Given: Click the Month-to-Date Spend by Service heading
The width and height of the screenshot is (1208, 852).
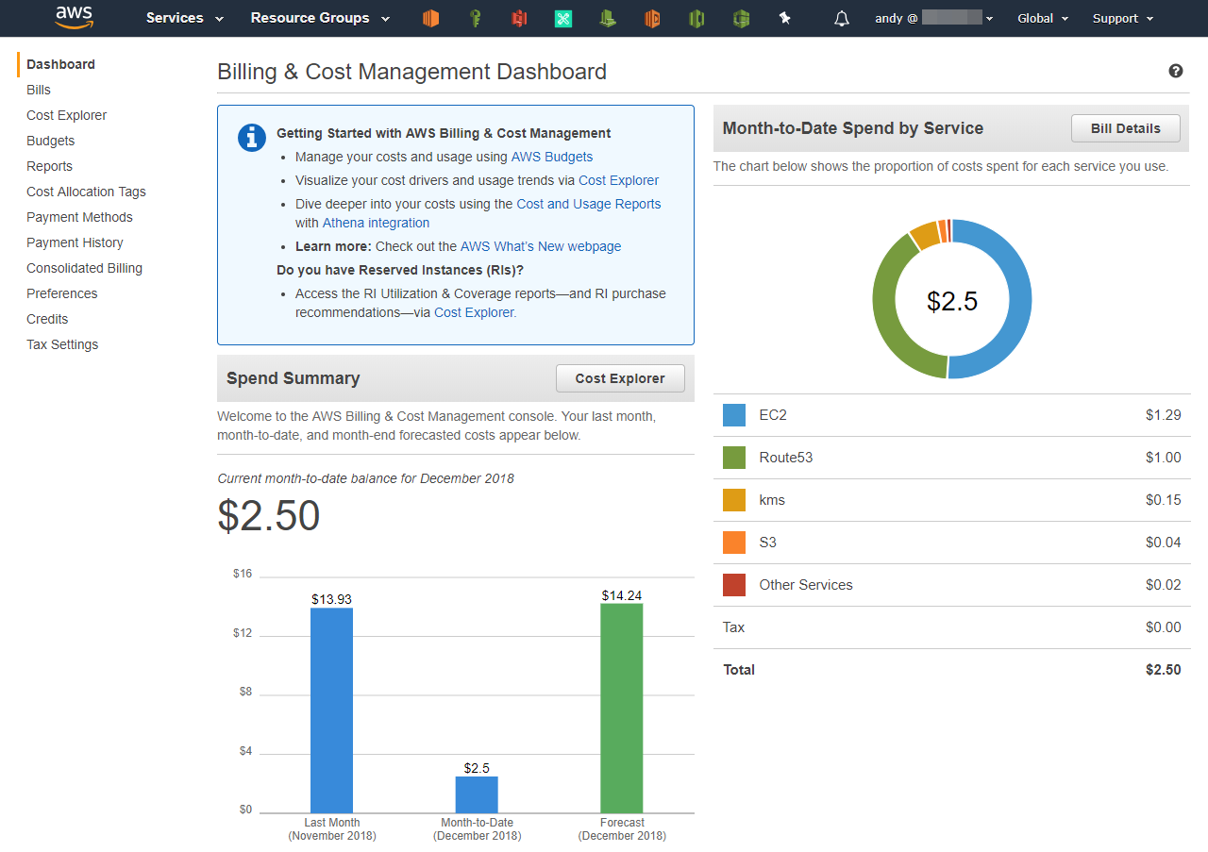Looking at the screenshot, I should point(853,128).
